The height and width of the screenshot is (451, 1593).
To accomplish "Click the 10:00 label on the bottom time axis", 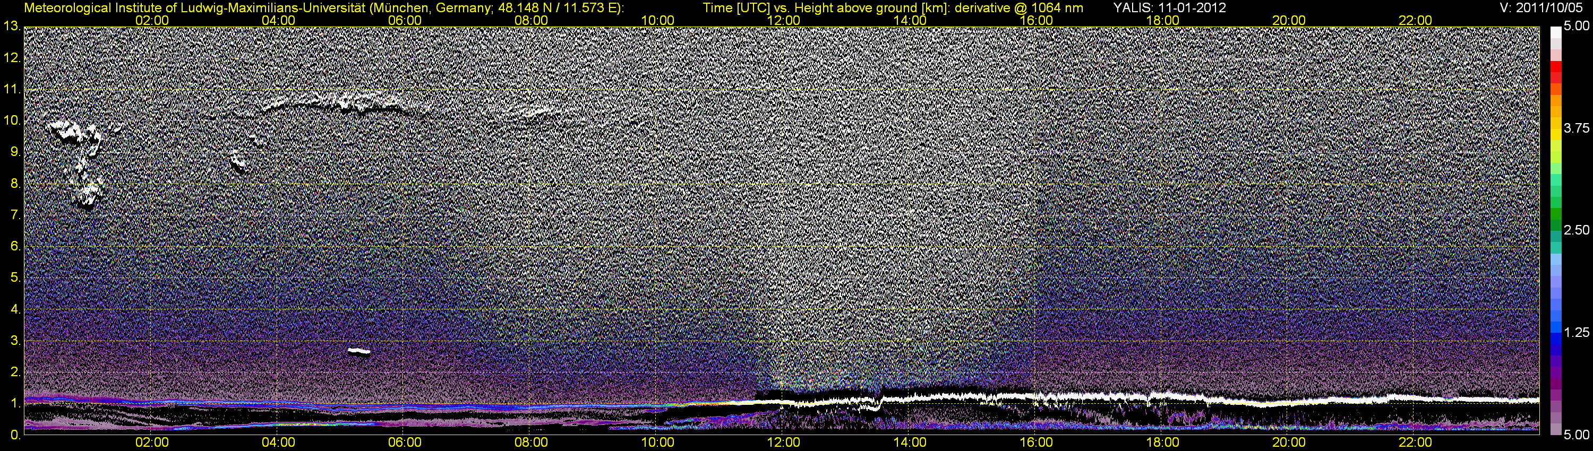I will coord(657,443).
